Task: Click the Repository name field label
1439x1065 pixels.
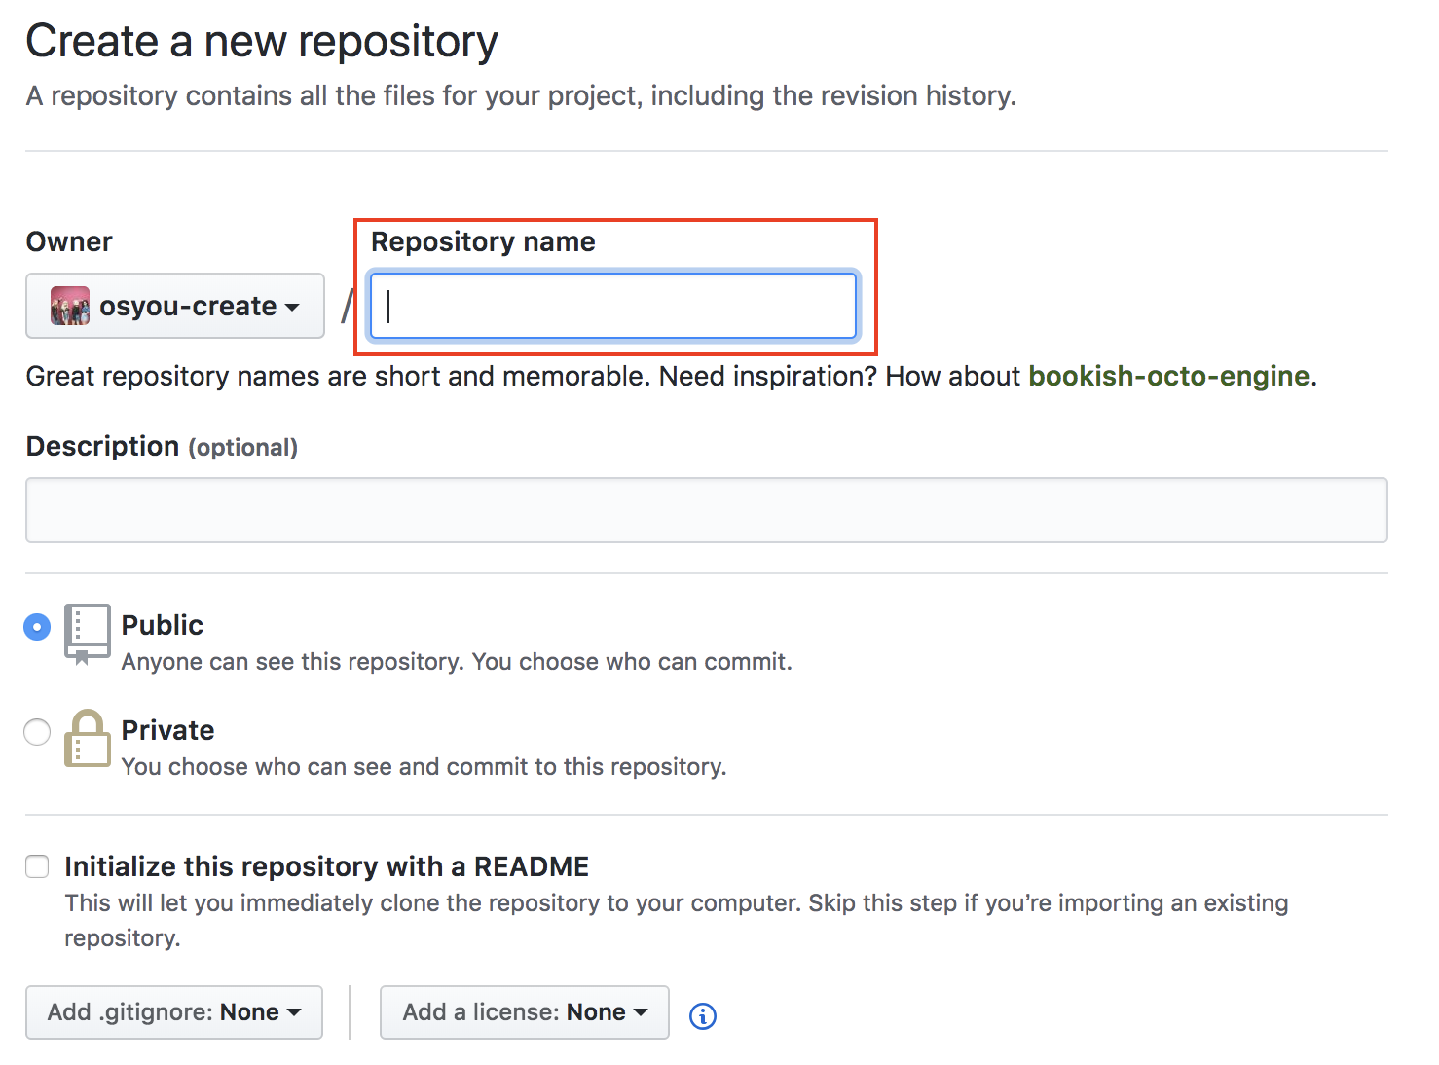Action: (x=483, y=241)
